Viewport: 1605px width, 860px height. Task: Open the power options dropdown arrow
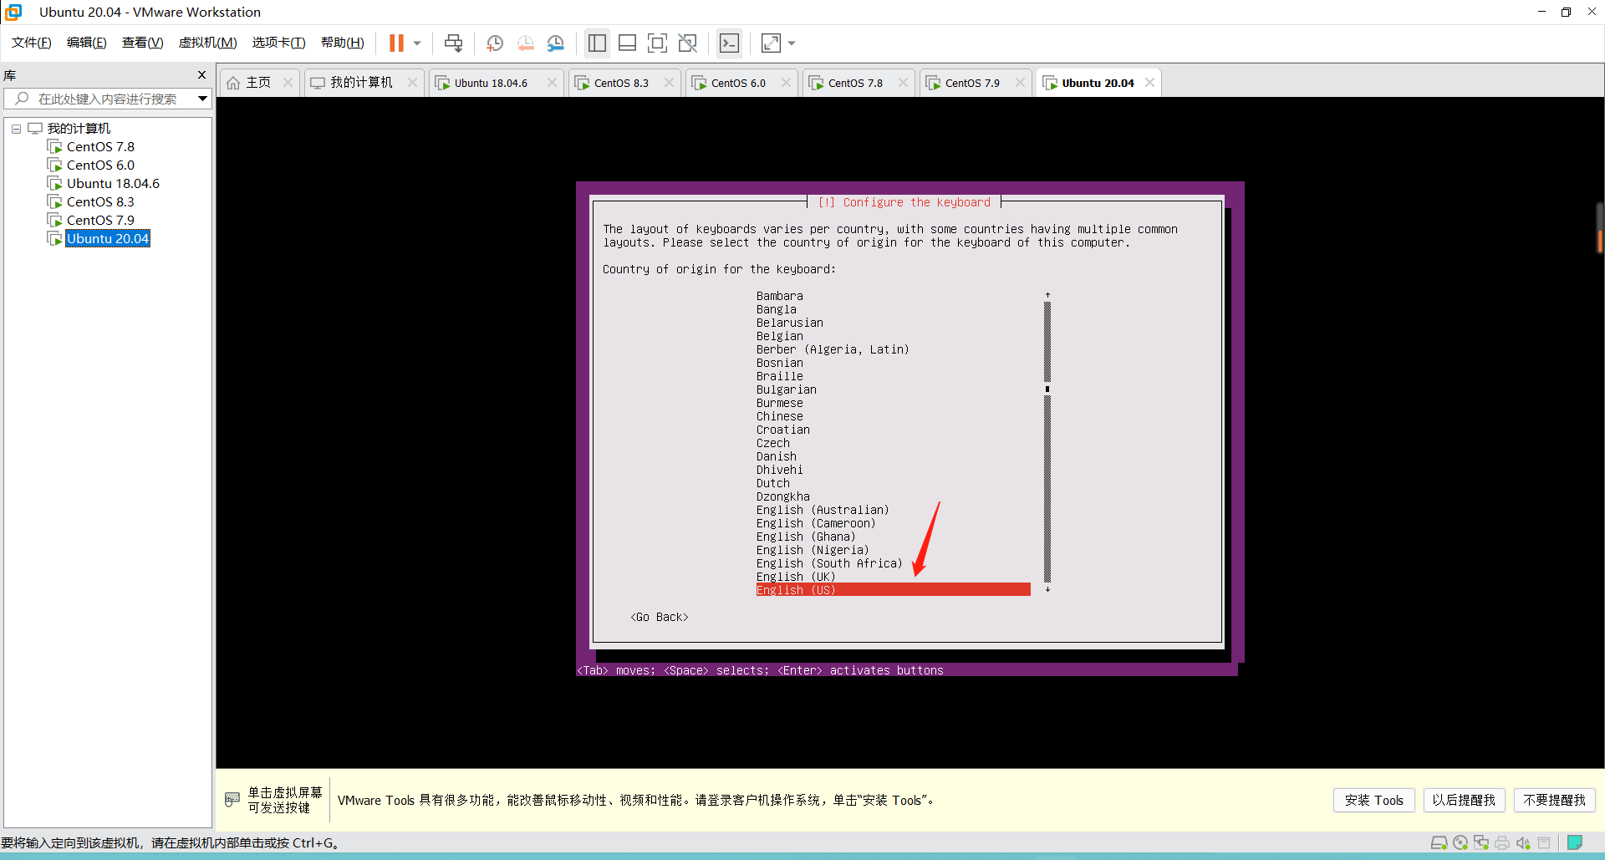pyautogui.click(x=417, y=43)
